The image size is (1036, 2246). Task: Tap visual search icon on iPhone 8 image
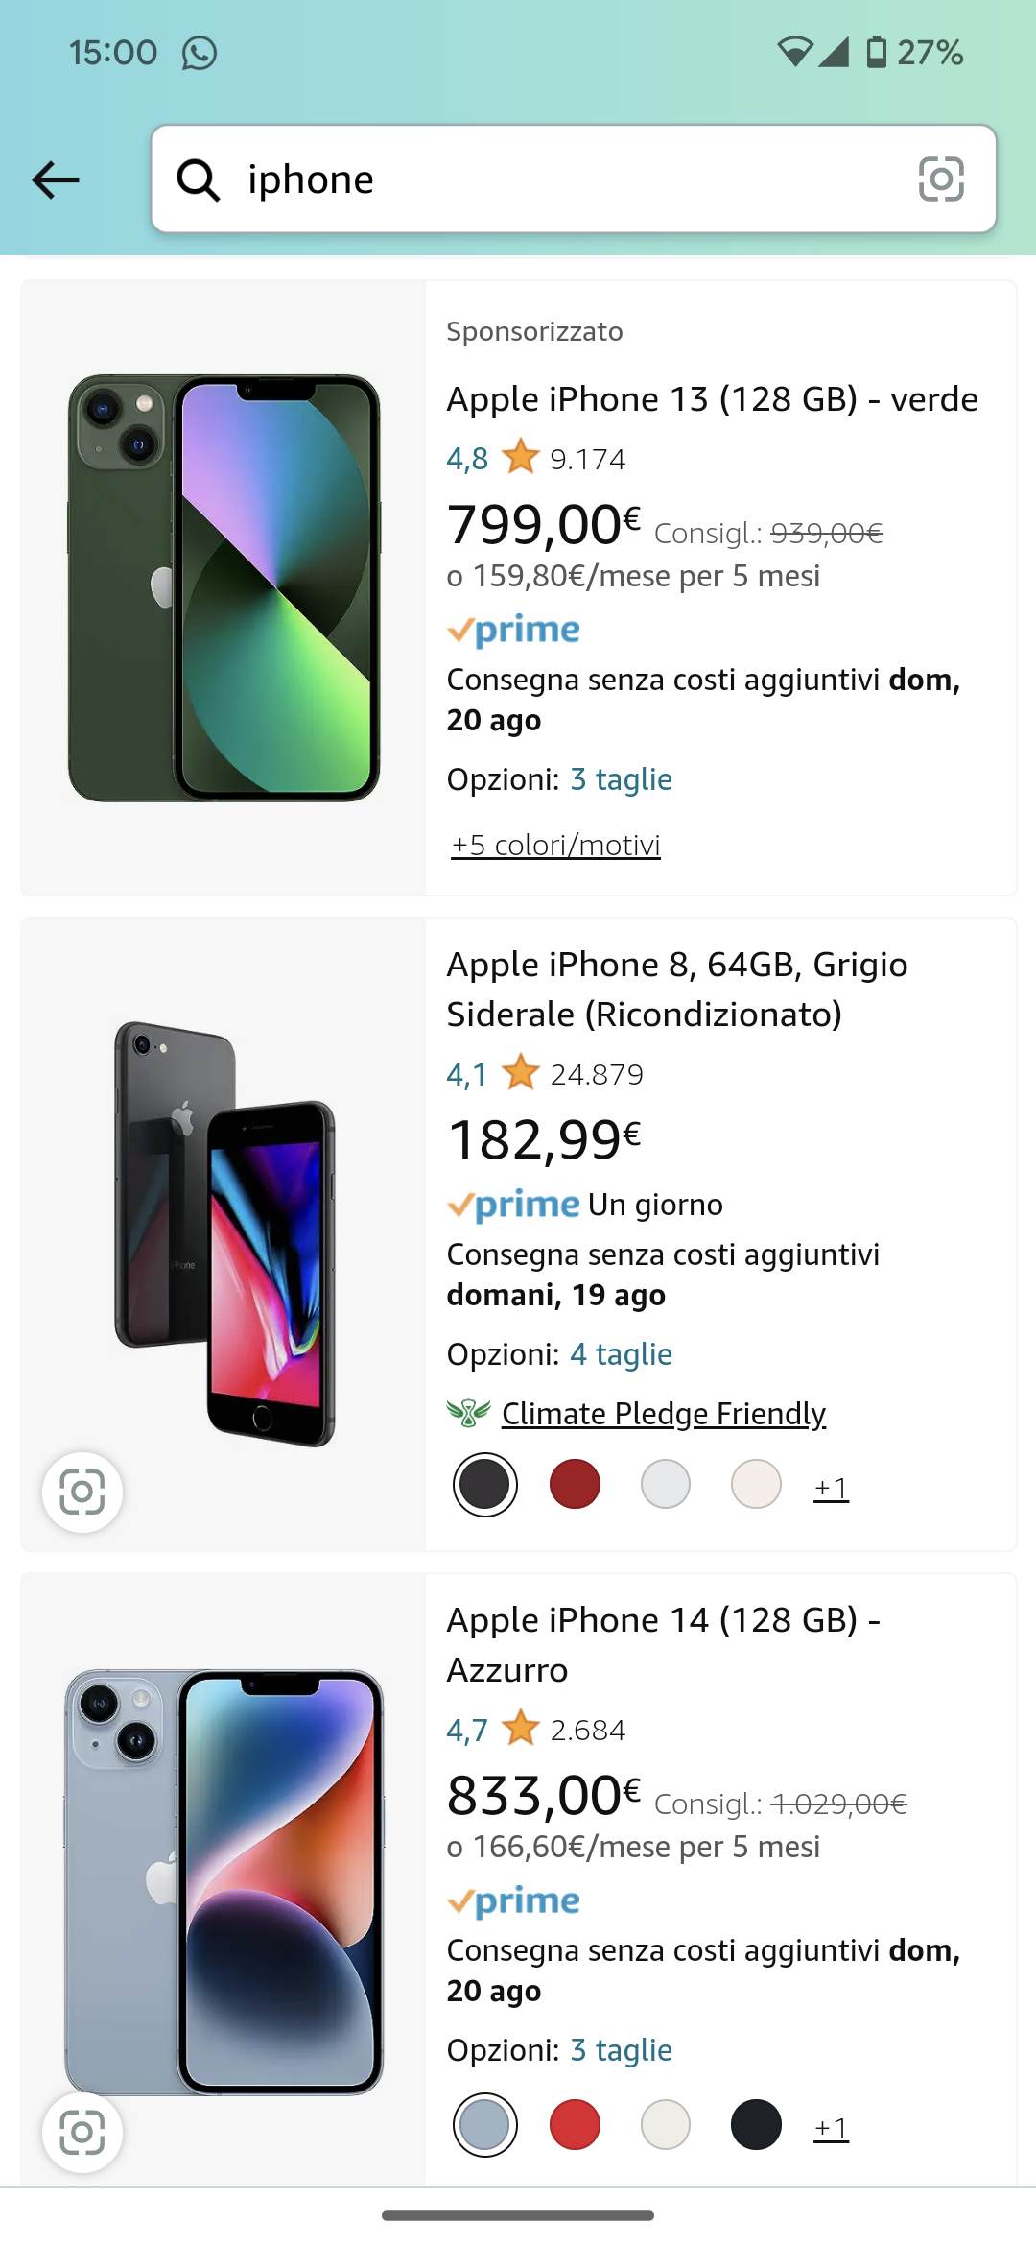pos(82,1492)
